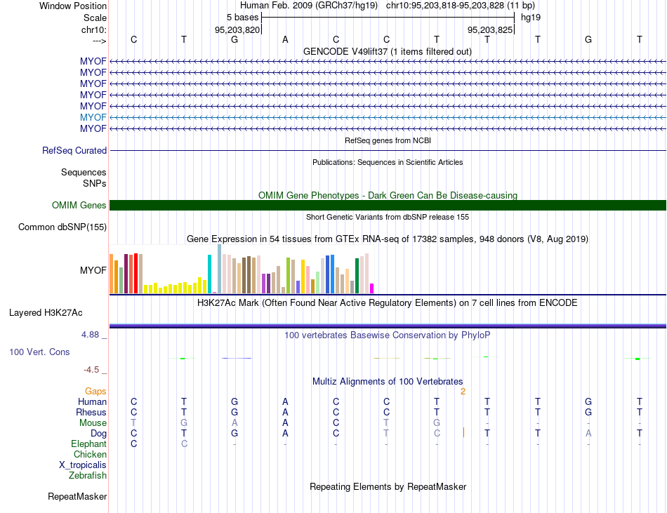Click the cyan bar in GTEx chart
This screenshot has width=667, height=513.
209,274
